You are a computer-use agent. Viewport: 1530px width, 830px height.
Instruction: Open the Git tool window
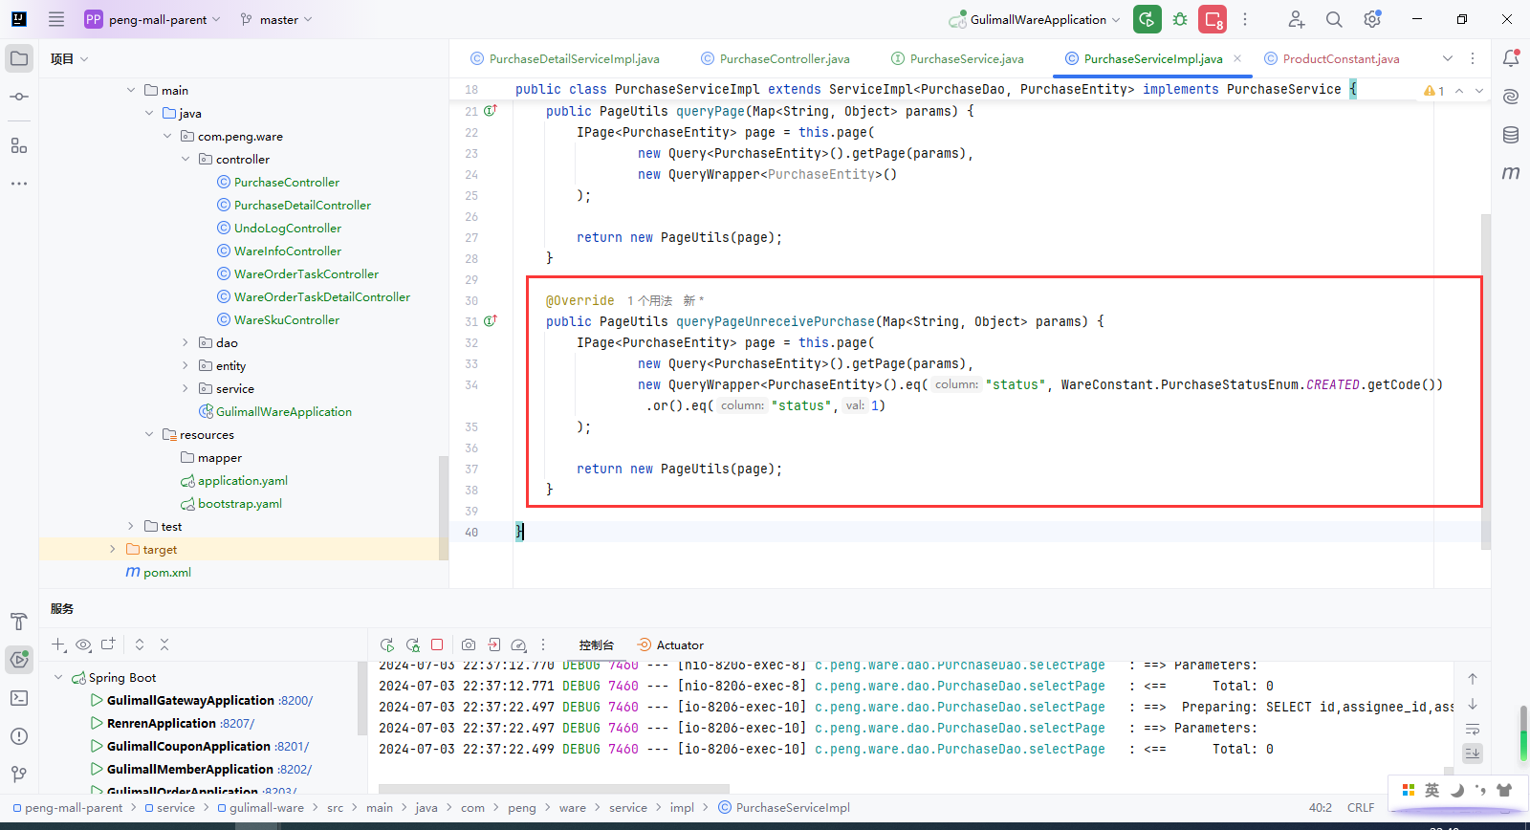coord(19,775)
